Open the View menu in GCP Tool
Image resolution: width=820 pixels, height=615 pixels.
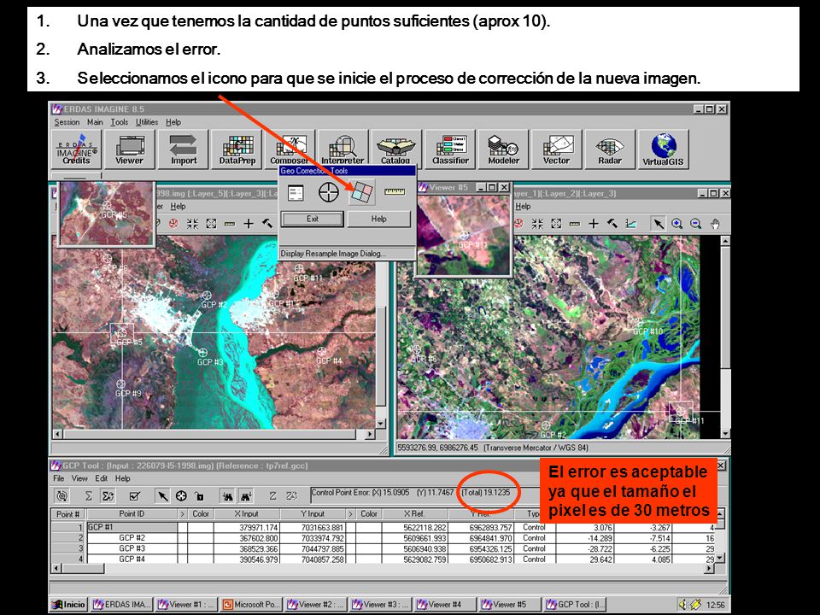click(x=79, y=478)
